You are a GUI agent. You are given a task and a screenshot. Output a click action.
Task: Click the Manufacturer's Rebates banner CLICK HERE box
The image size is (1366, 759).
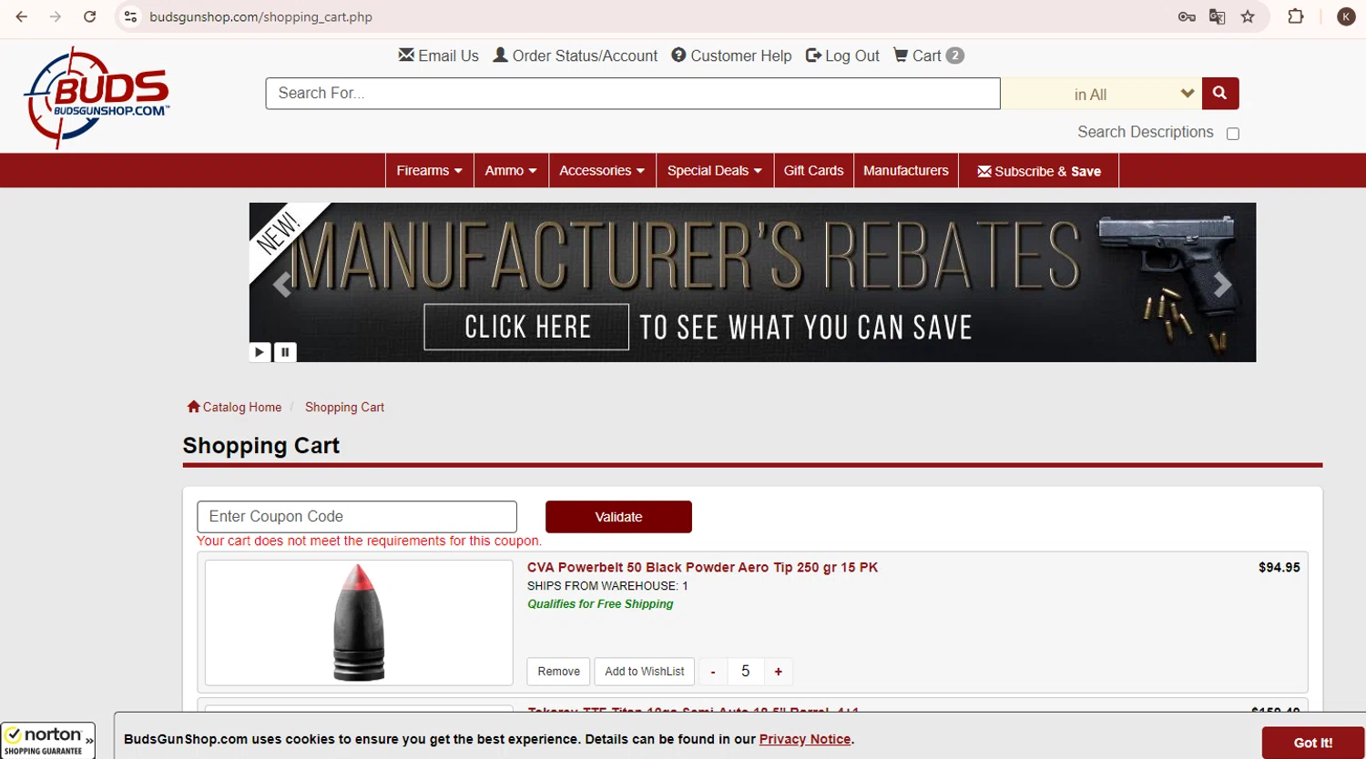pyautogui.click(x=526, y=327)
